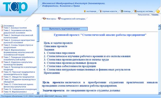The height and width of the screenshot is (98, 161).
Task: Expand 'Тема 11. Имущество предприятия' node
Action: pyautogui.click(x=2, y=77)
